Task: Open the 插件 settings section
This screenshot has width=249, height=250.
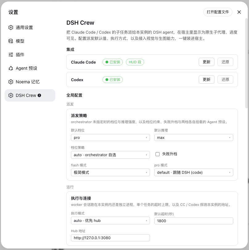Action: click(x=30, y=55)
